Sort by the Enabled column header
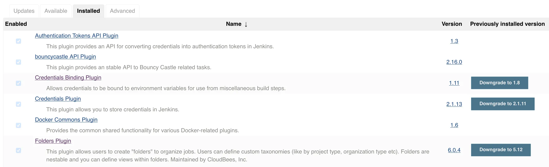 pos(16,24)
